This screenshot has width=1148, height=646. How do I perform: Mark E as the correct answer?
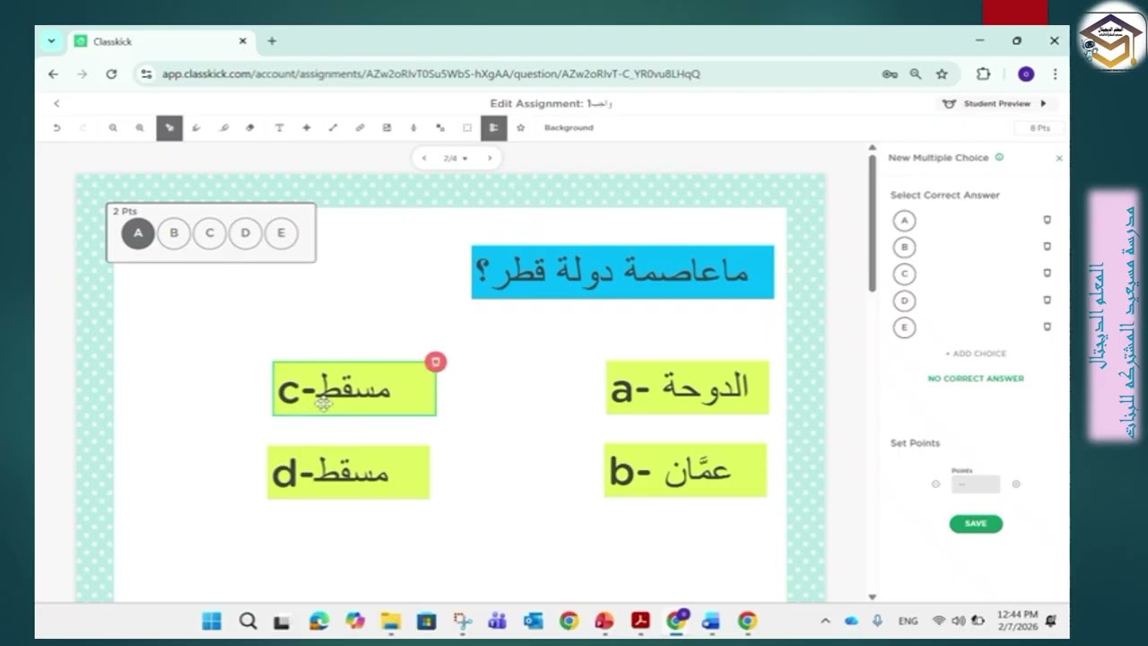tap(904, 327)
